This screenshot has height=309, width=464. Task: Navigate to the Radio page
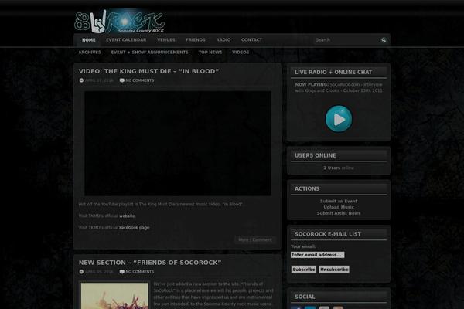coord(223,40)
